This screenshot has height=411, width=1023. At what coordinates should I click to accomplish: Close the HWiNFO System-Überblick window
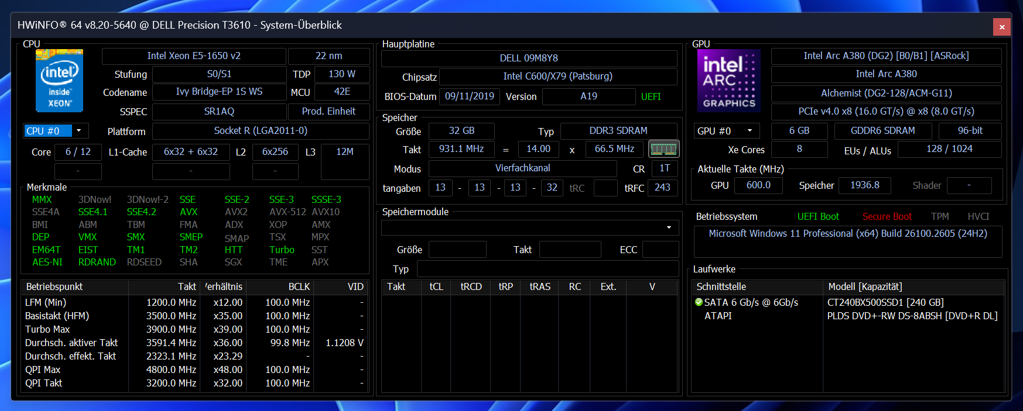coord(1002,27)
